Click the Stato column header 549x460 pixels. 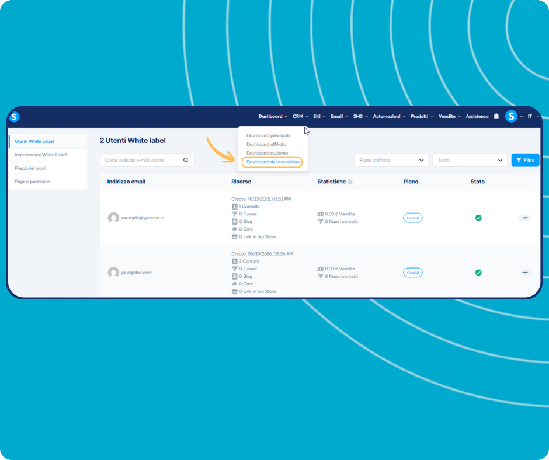(x=478, y=182)
